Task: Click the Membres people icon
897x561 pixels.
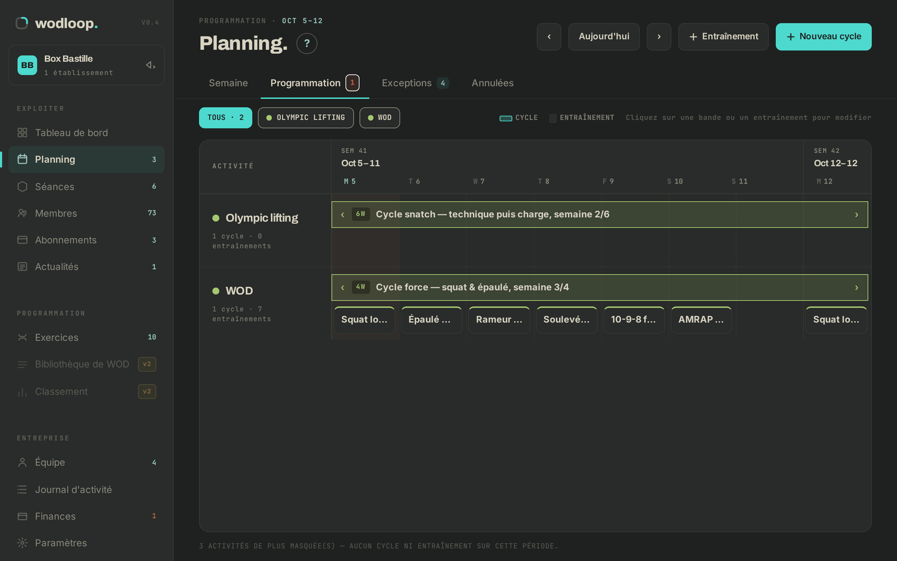Action: tap(22, 213)
